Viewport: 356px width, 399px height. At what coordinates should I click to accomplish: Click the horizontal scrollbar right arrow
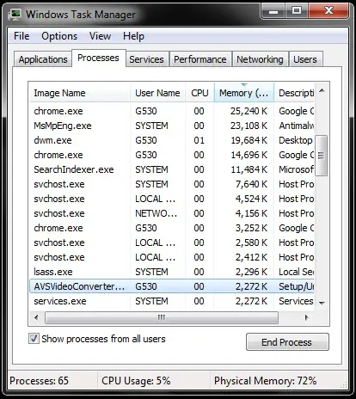click(x=307, y=317)
